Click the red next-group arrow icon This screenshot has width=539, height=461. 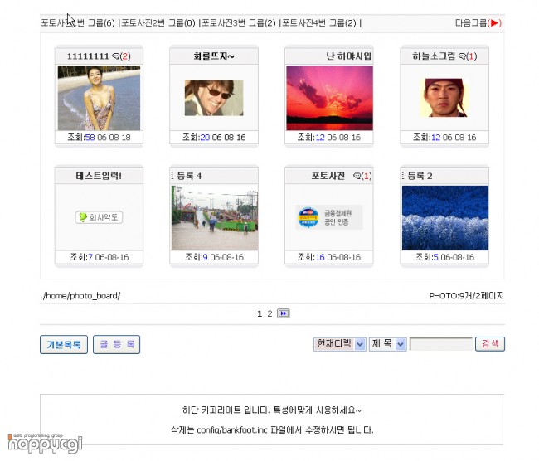[494, 23]
